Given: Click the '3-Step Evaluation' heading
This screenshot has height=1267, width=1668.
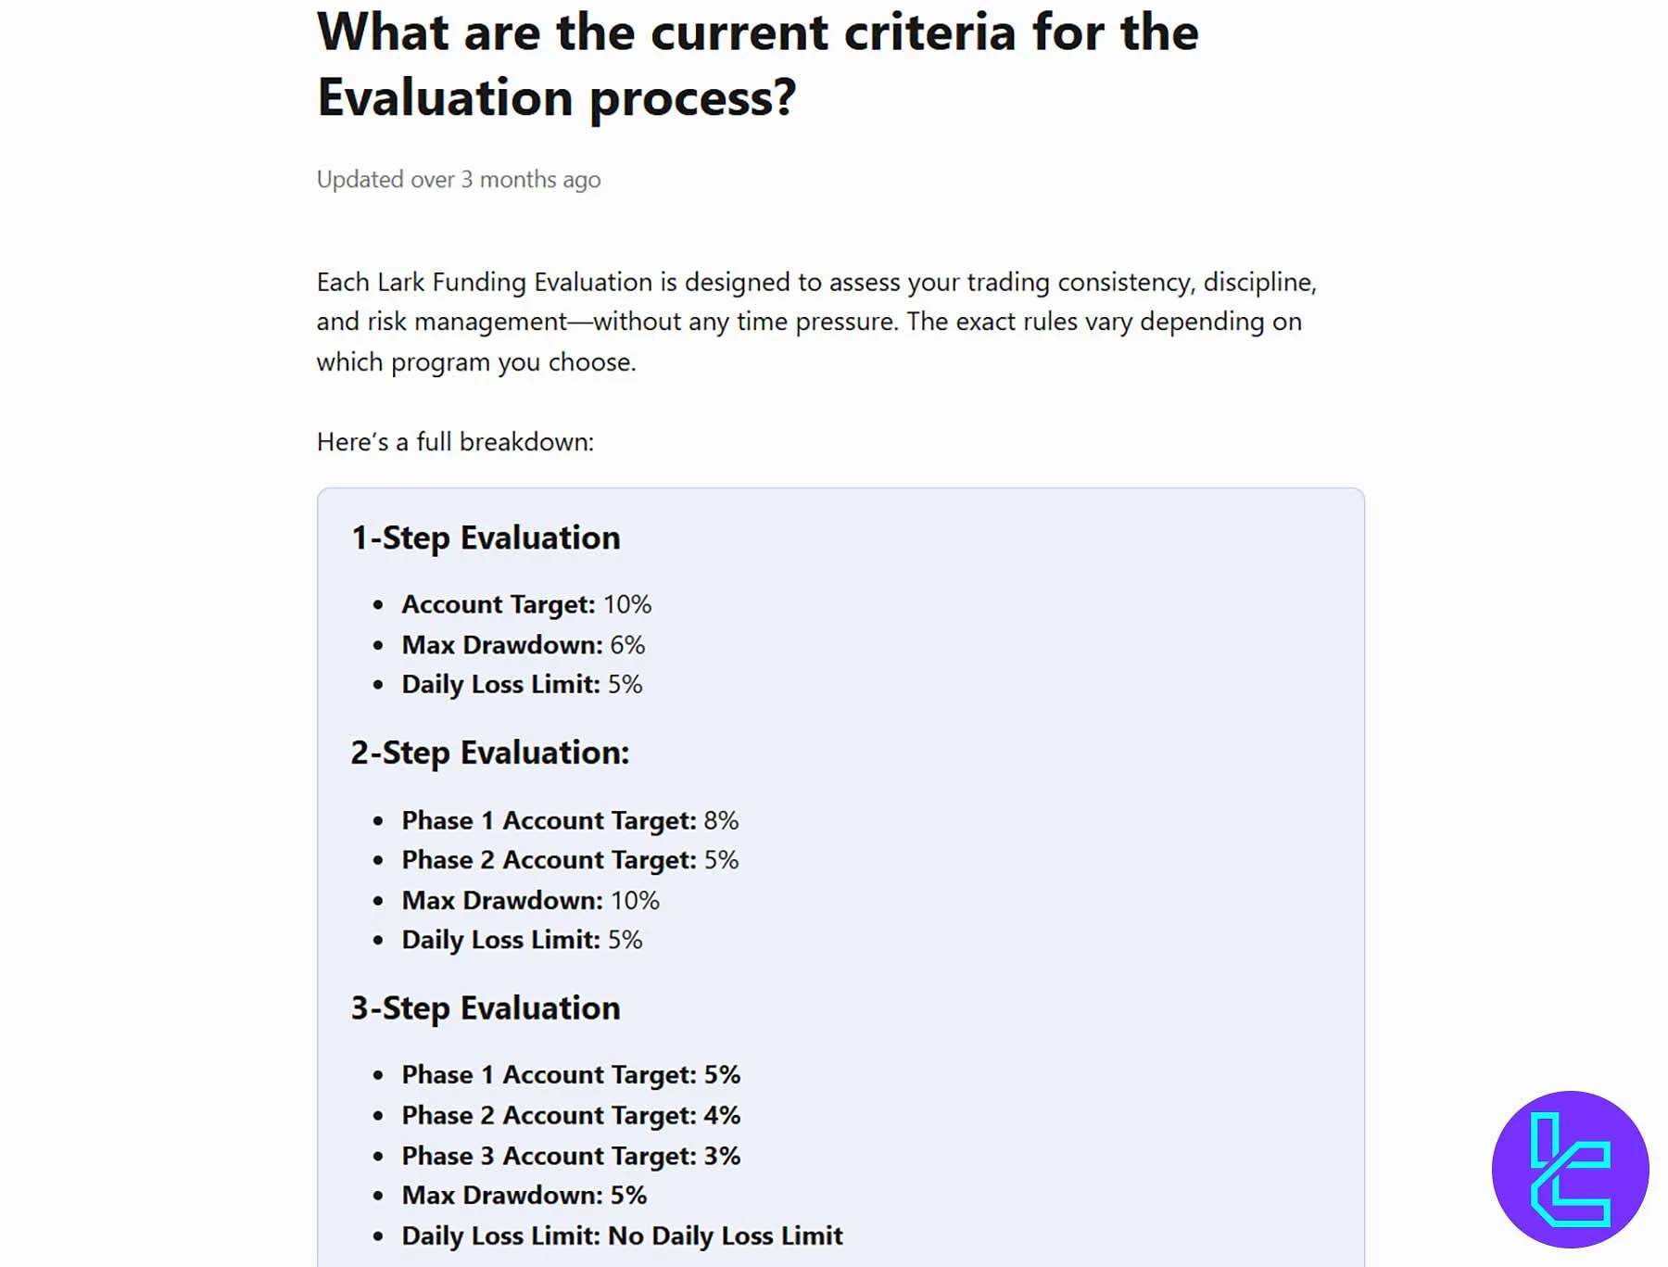Looking at the screenshot, I should click(486, 1007).
